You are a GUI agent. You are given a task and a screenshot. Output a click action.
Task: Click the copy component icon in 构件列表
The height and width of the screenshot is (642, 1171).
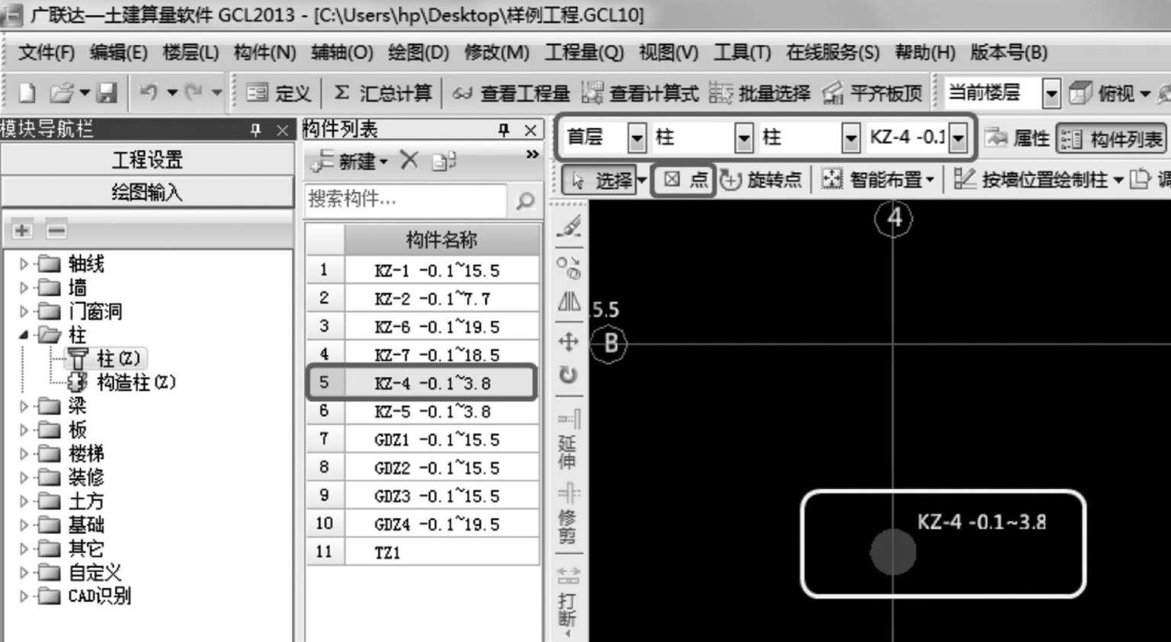click(x=444, y=161)
